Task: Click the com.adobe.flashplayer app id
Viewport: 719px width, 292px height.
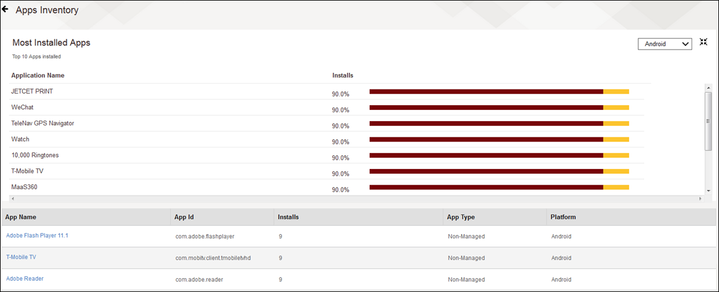Action: (205, 236)
